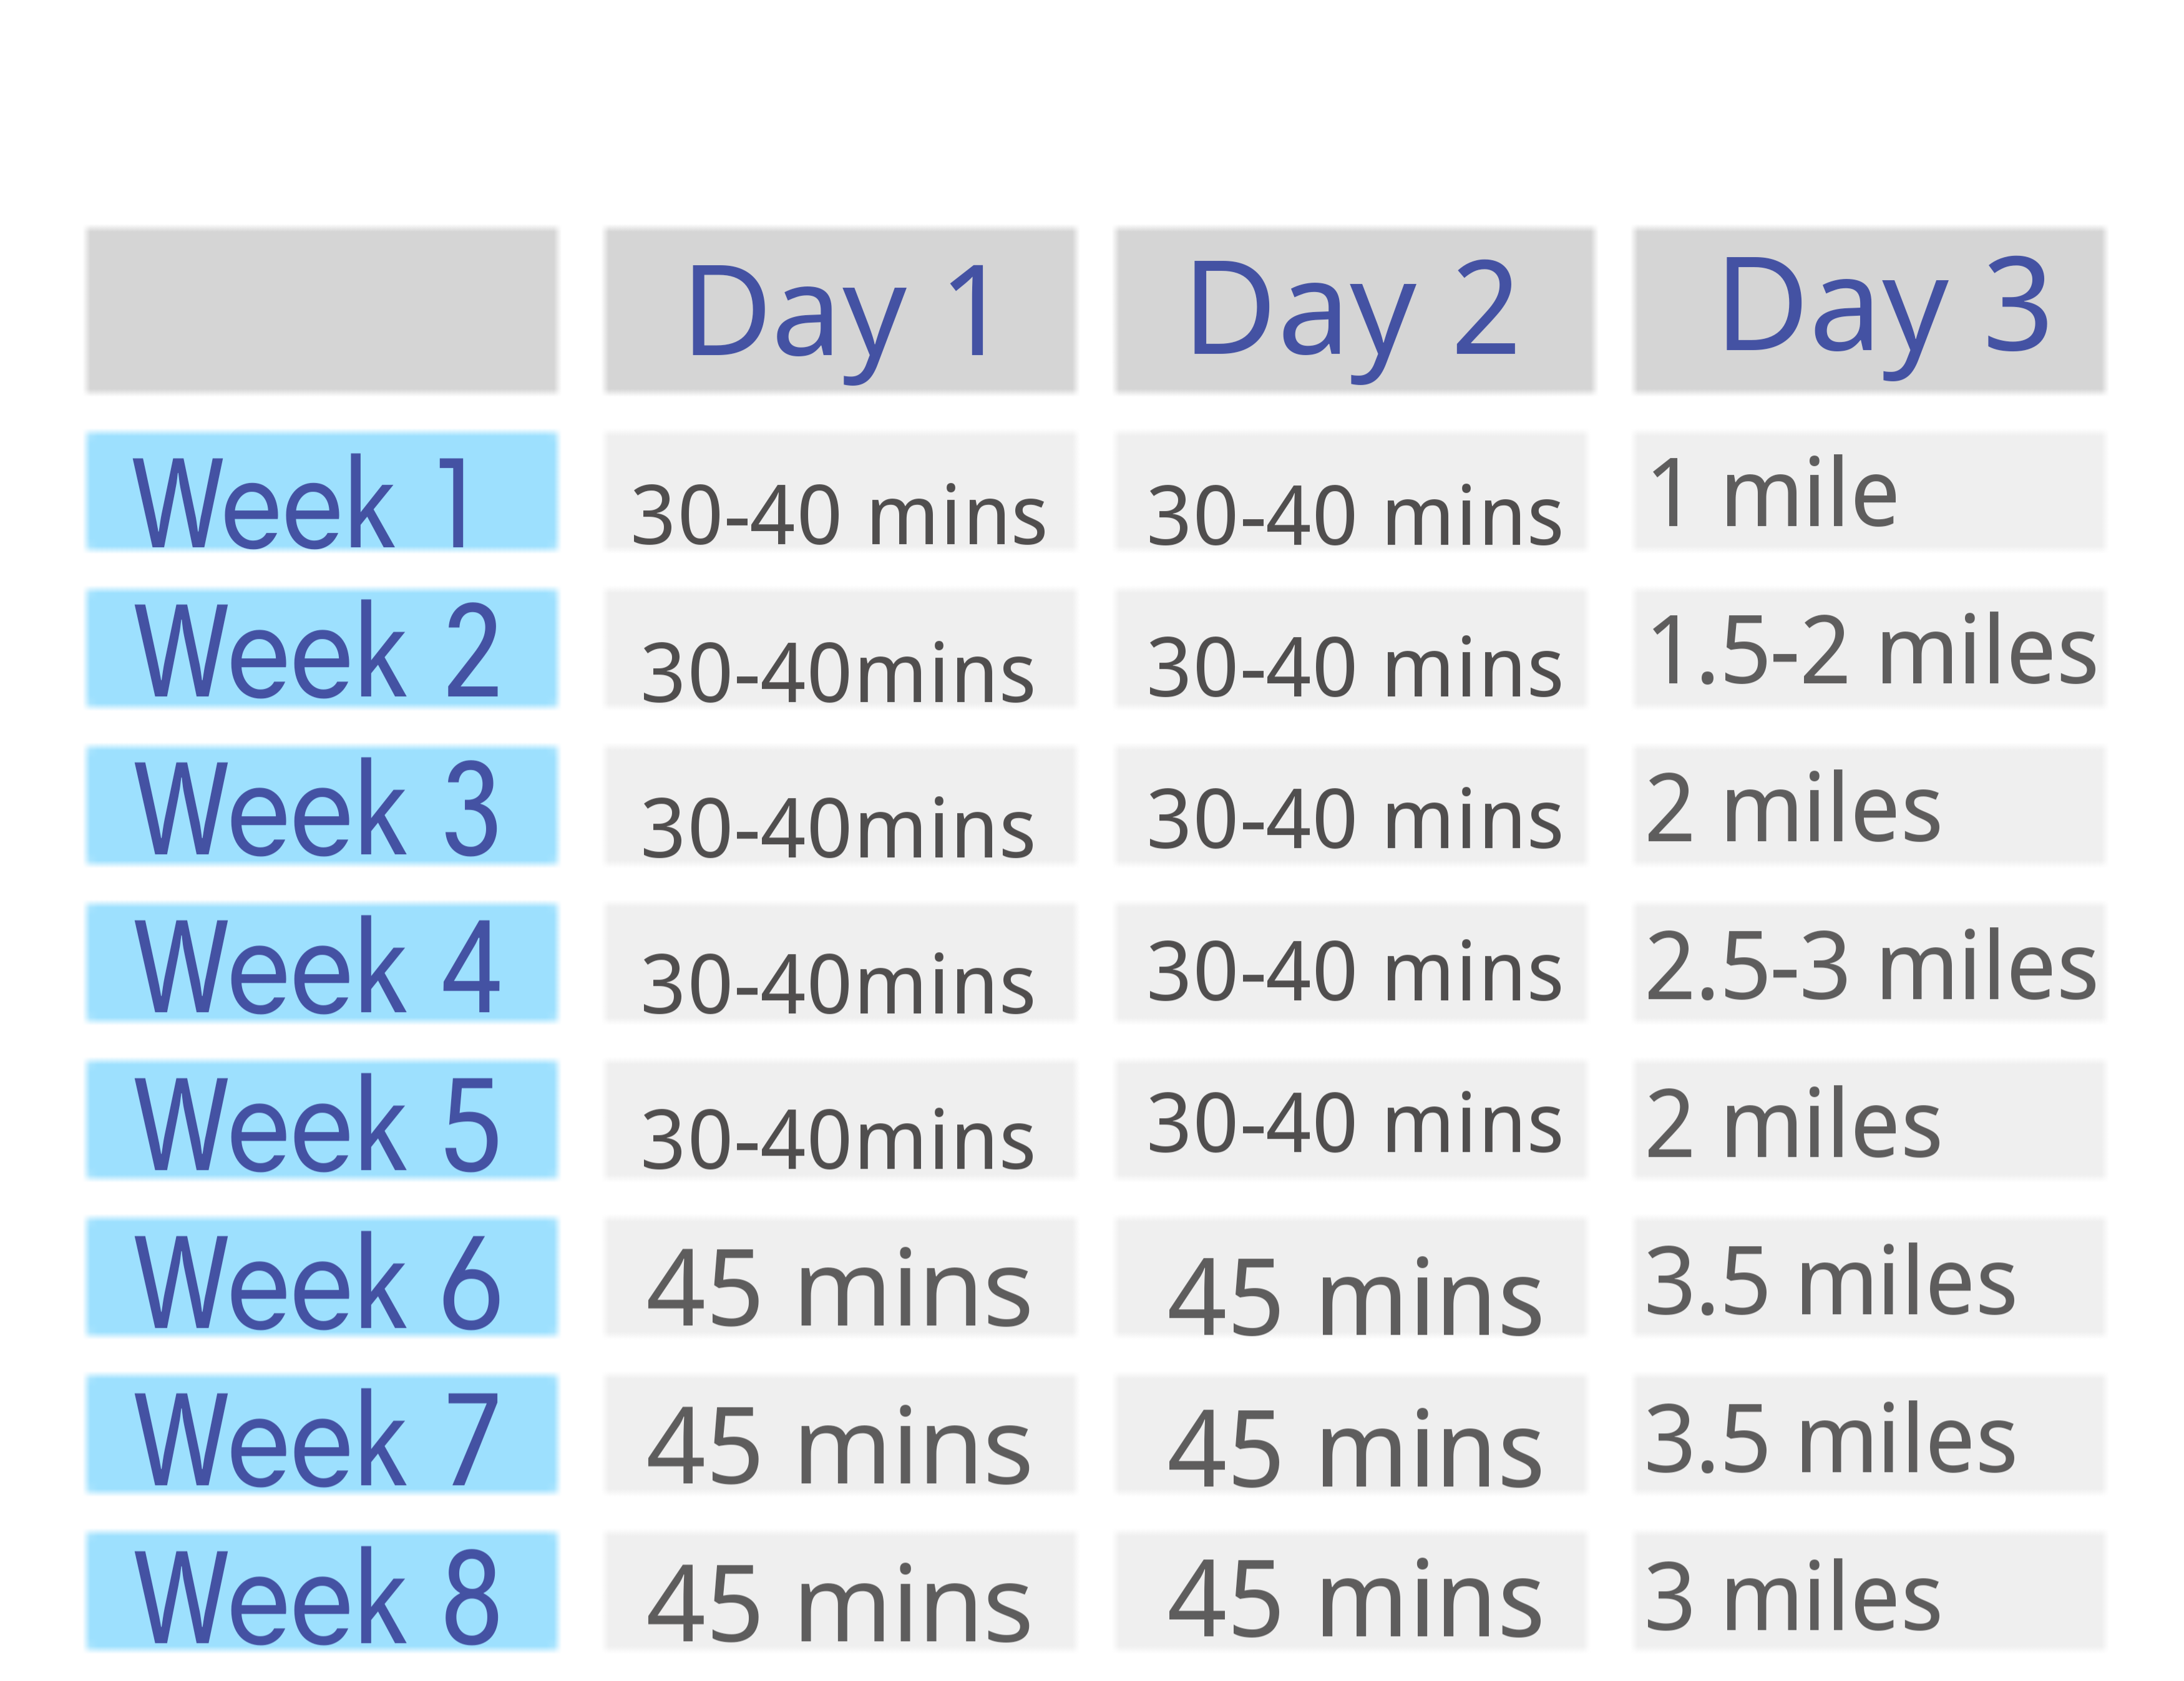Select the Day 3 column header
This screenshot has width=2184, height=1681.
1869,310
